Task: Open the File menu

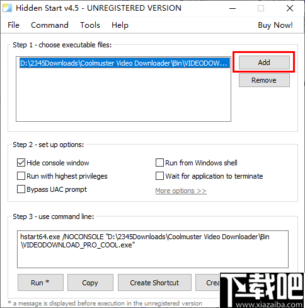Action: point(13,25)
